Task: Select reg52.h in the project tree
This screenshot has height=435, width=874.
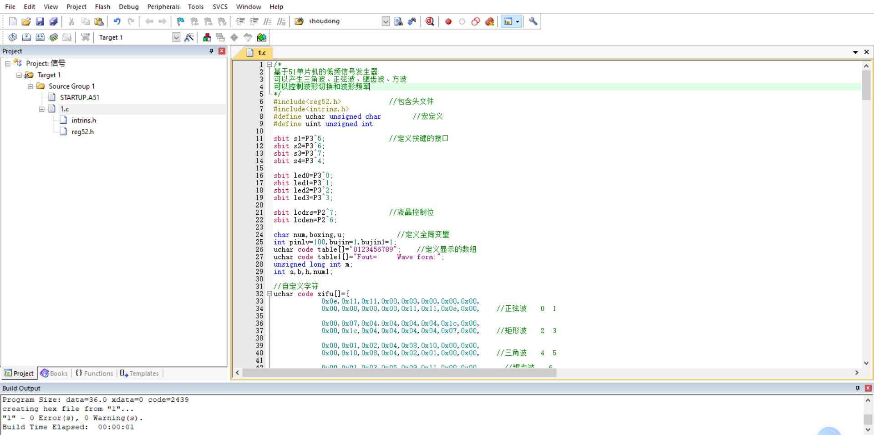Action: [x=82, y=132]
